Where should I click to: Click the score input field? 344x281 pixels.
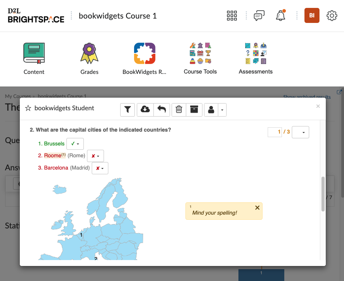click(x=274, y=132)
